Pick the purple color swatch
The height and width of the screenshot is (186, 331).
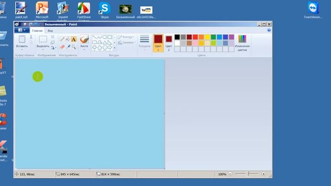[232, 37]
